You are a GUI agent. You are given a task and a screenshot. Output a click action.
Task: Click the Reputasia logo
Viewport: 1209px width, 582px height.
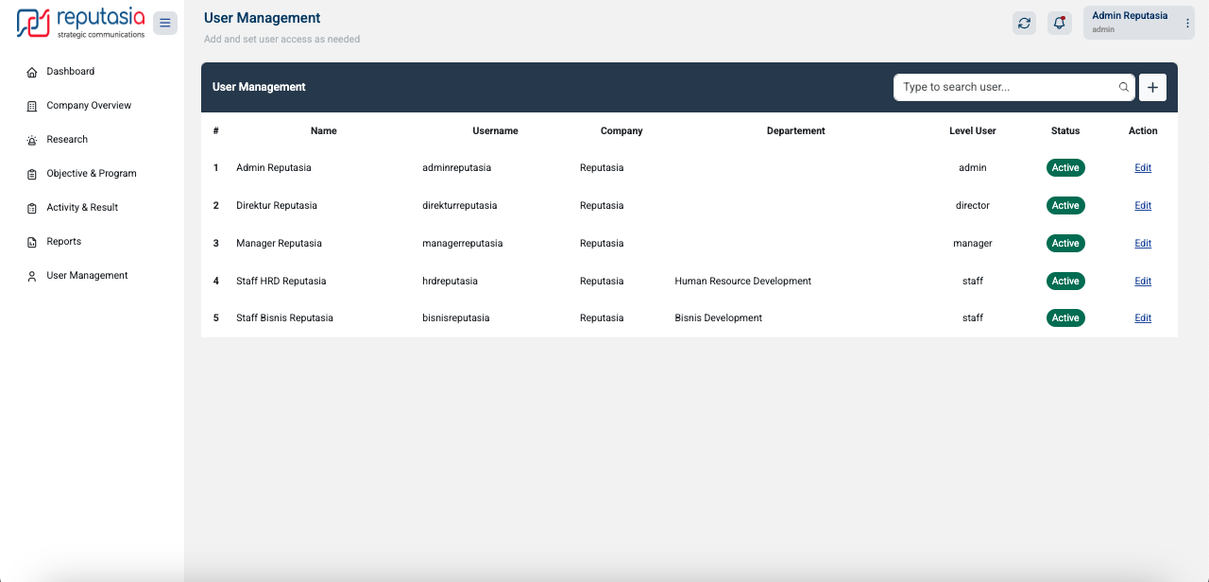coord(81,23)
